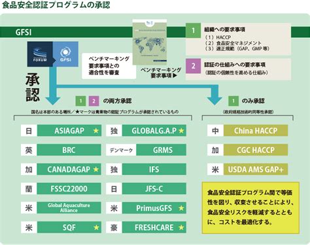Click the 組織への要求事項 heading
This screenshot has height=245, width=310.
[x=225, y=29]
